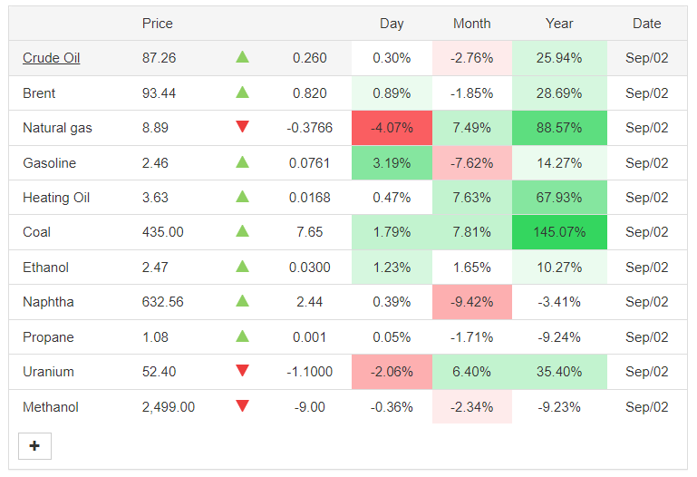Click the Brent price 93.44
This screenshot has height=477, width=697.
tap(160, 93)
